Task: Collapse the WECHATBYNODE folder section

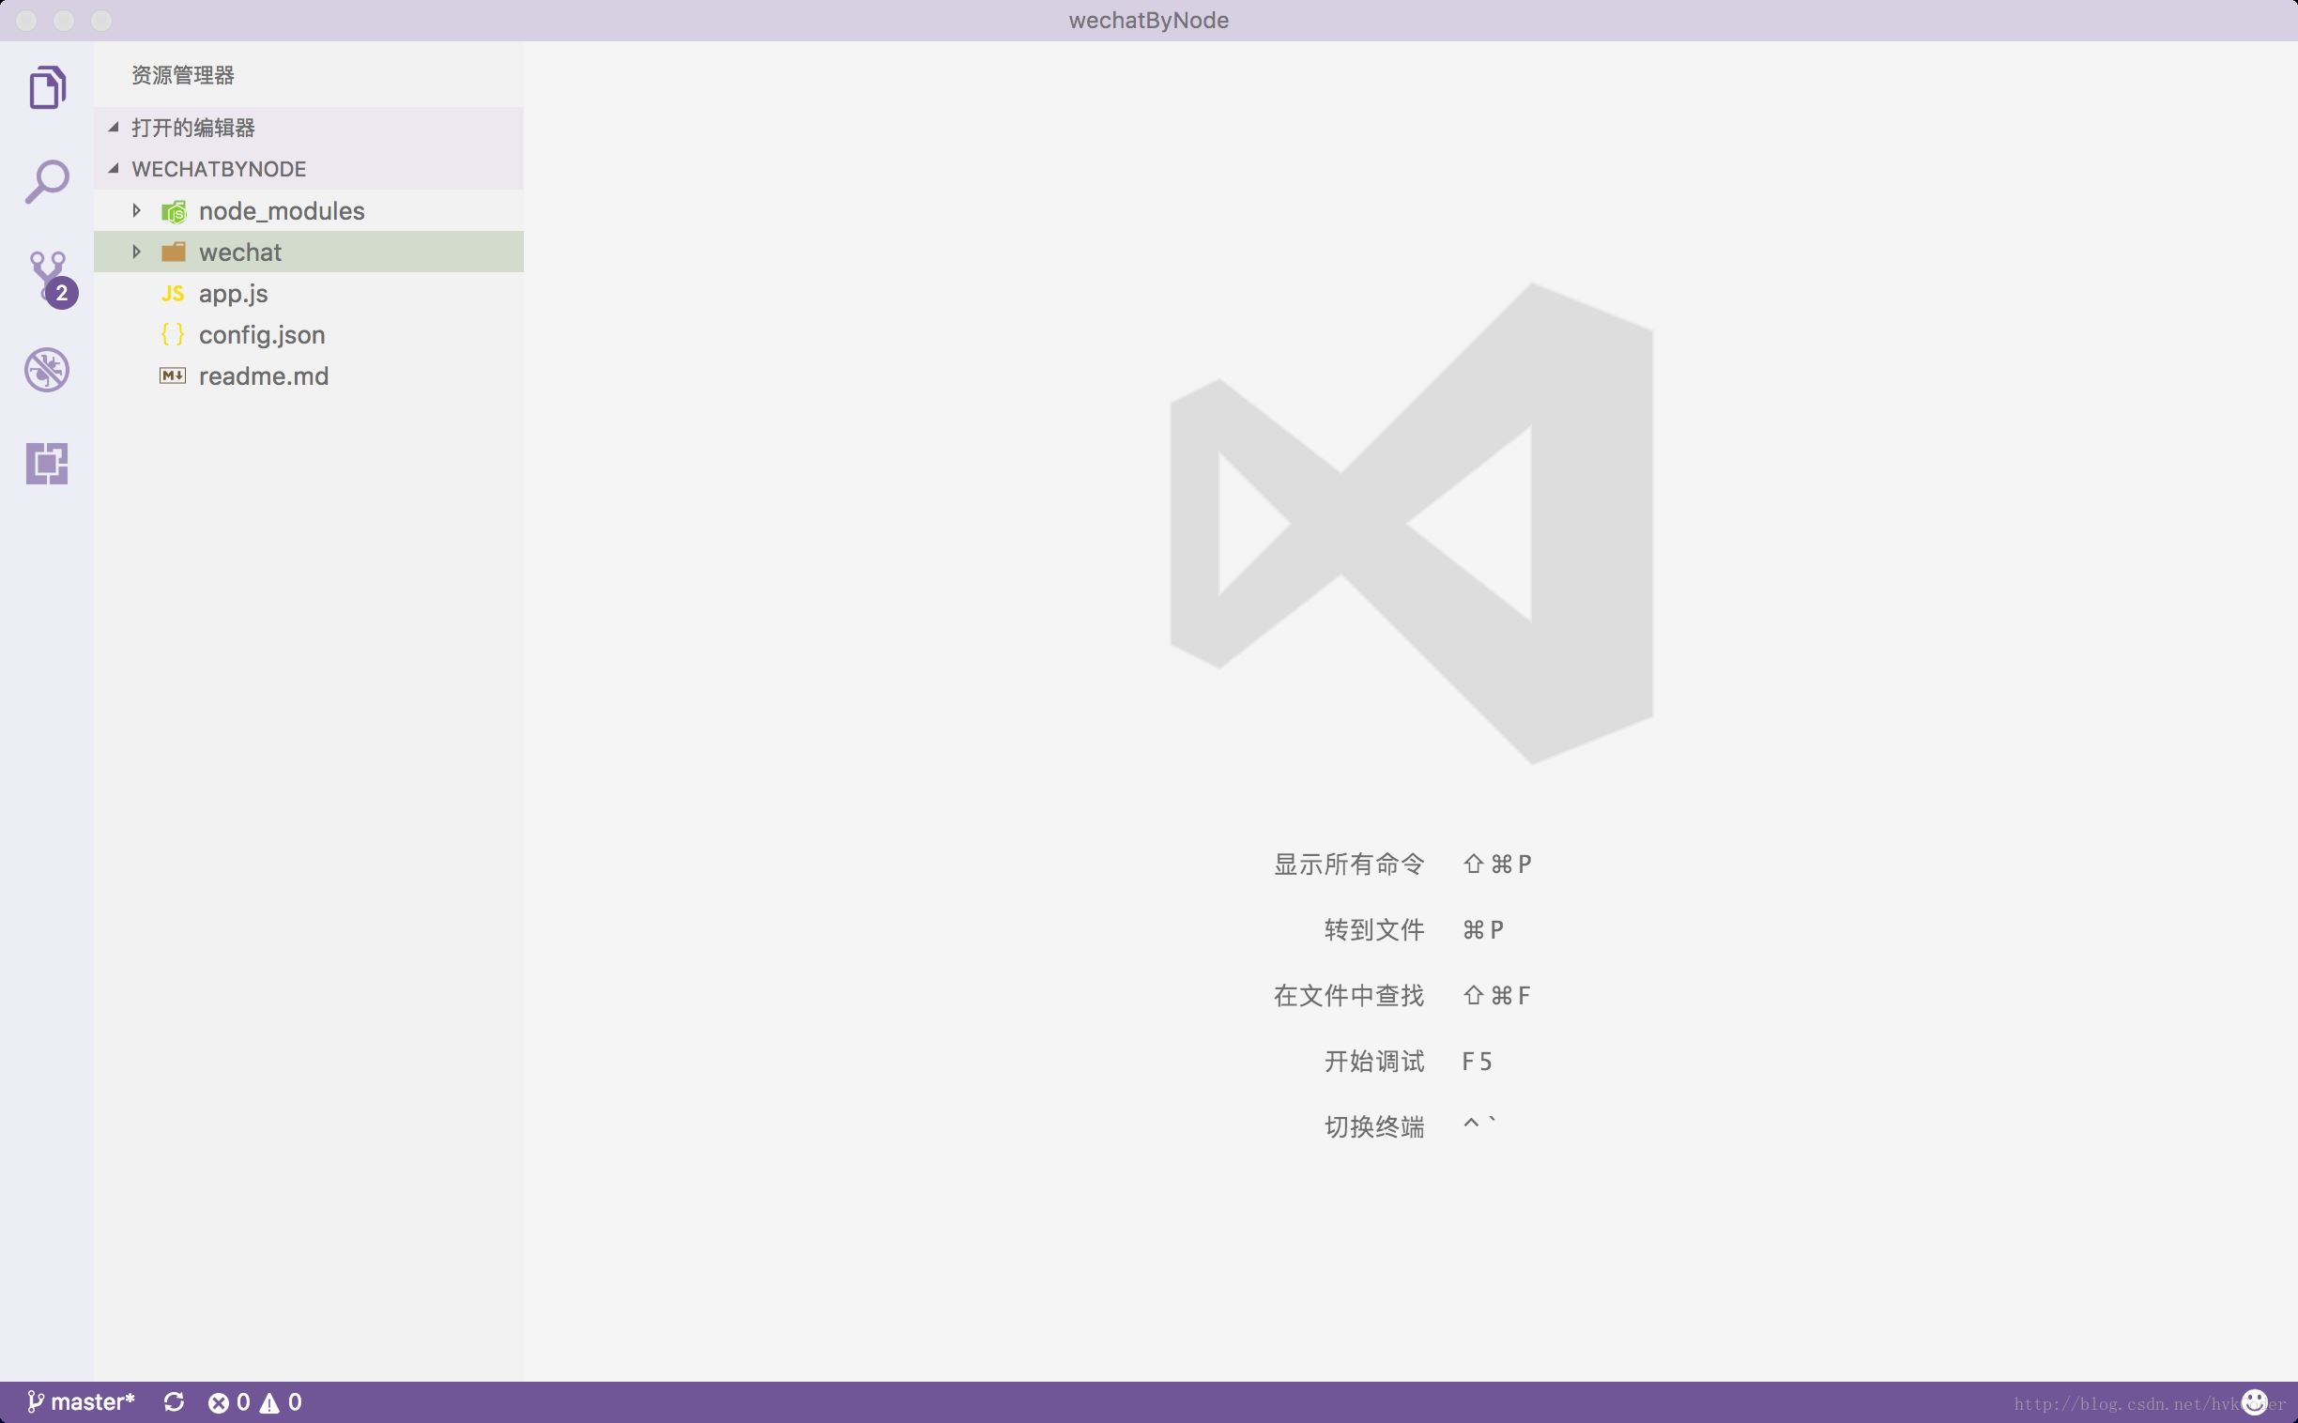Action: 309,168
